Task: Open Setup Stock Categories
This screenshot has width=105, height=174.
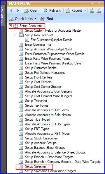Action: [41, 138]
